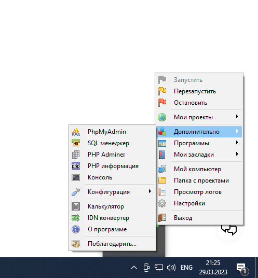258x278 pixels.
Task: Open the Консоль menu entry
Action: coord(113,177)
